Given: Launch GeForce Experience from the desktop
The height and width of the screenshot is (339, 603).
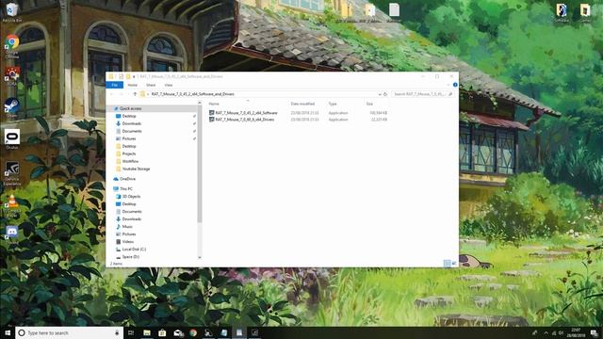Looking at the screenshot, I should point(12,173).
